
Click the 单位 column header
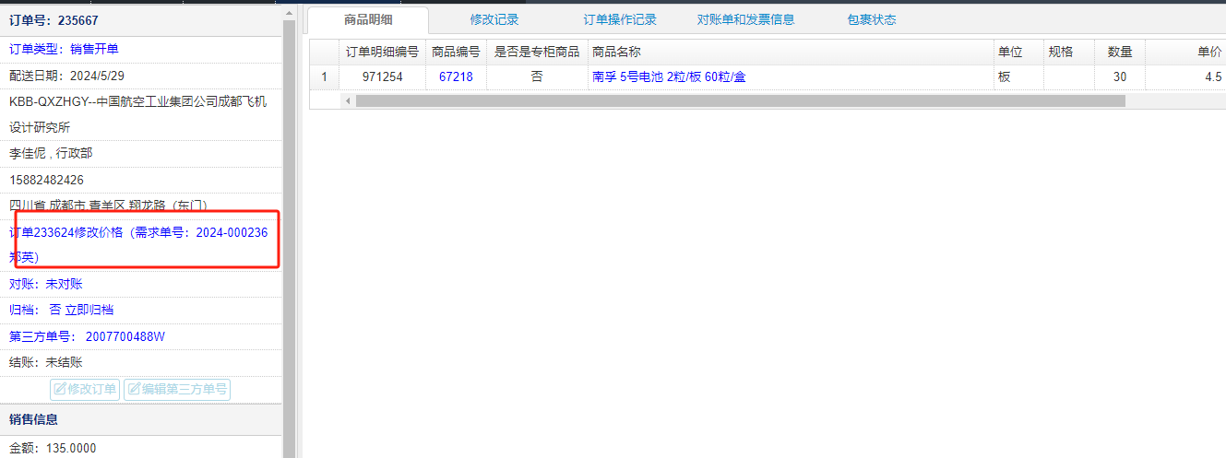point(1018,52)
